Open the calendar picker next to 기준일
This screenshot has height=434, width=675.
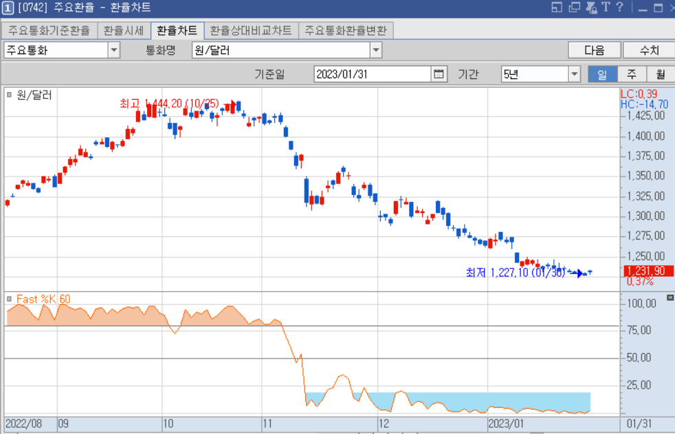[x=439, y=74]
